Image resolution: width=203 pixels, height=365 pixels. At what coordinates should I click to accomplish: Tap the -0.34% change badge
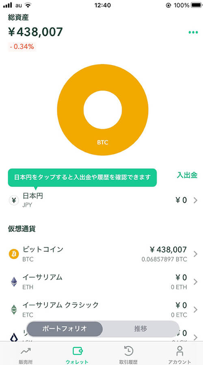22,46
